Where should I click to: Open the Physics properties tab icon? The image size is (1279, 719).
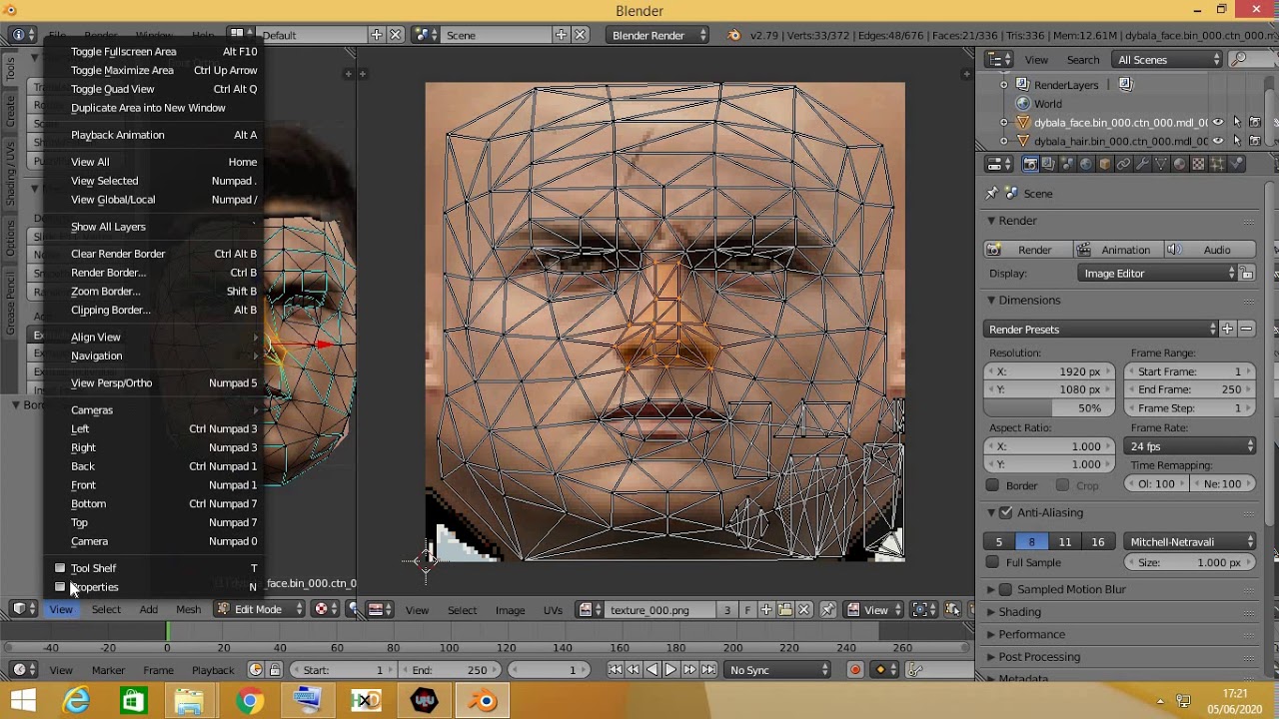[1236, 164]
